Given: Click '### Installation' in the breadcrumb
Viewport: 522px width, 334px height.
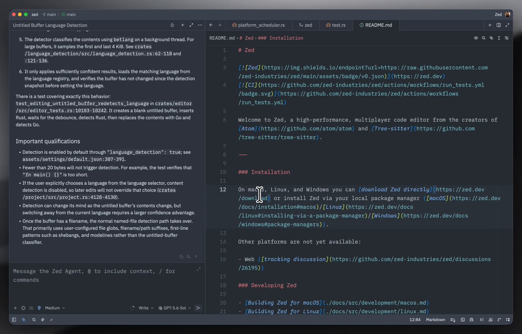Looking at the screenshot, I should click(x=281, y=38).
